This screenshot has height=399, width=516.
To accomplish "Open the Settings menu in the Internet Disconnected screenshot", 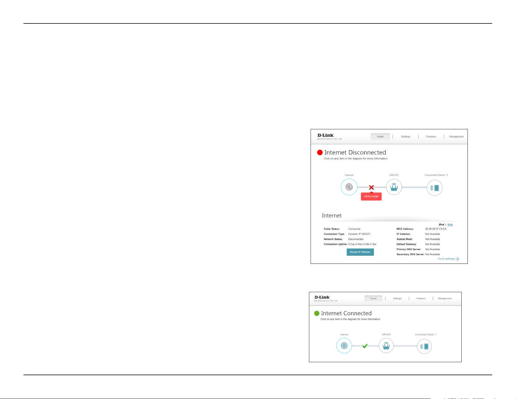I will pyautogui.click(x=406, y=136).
